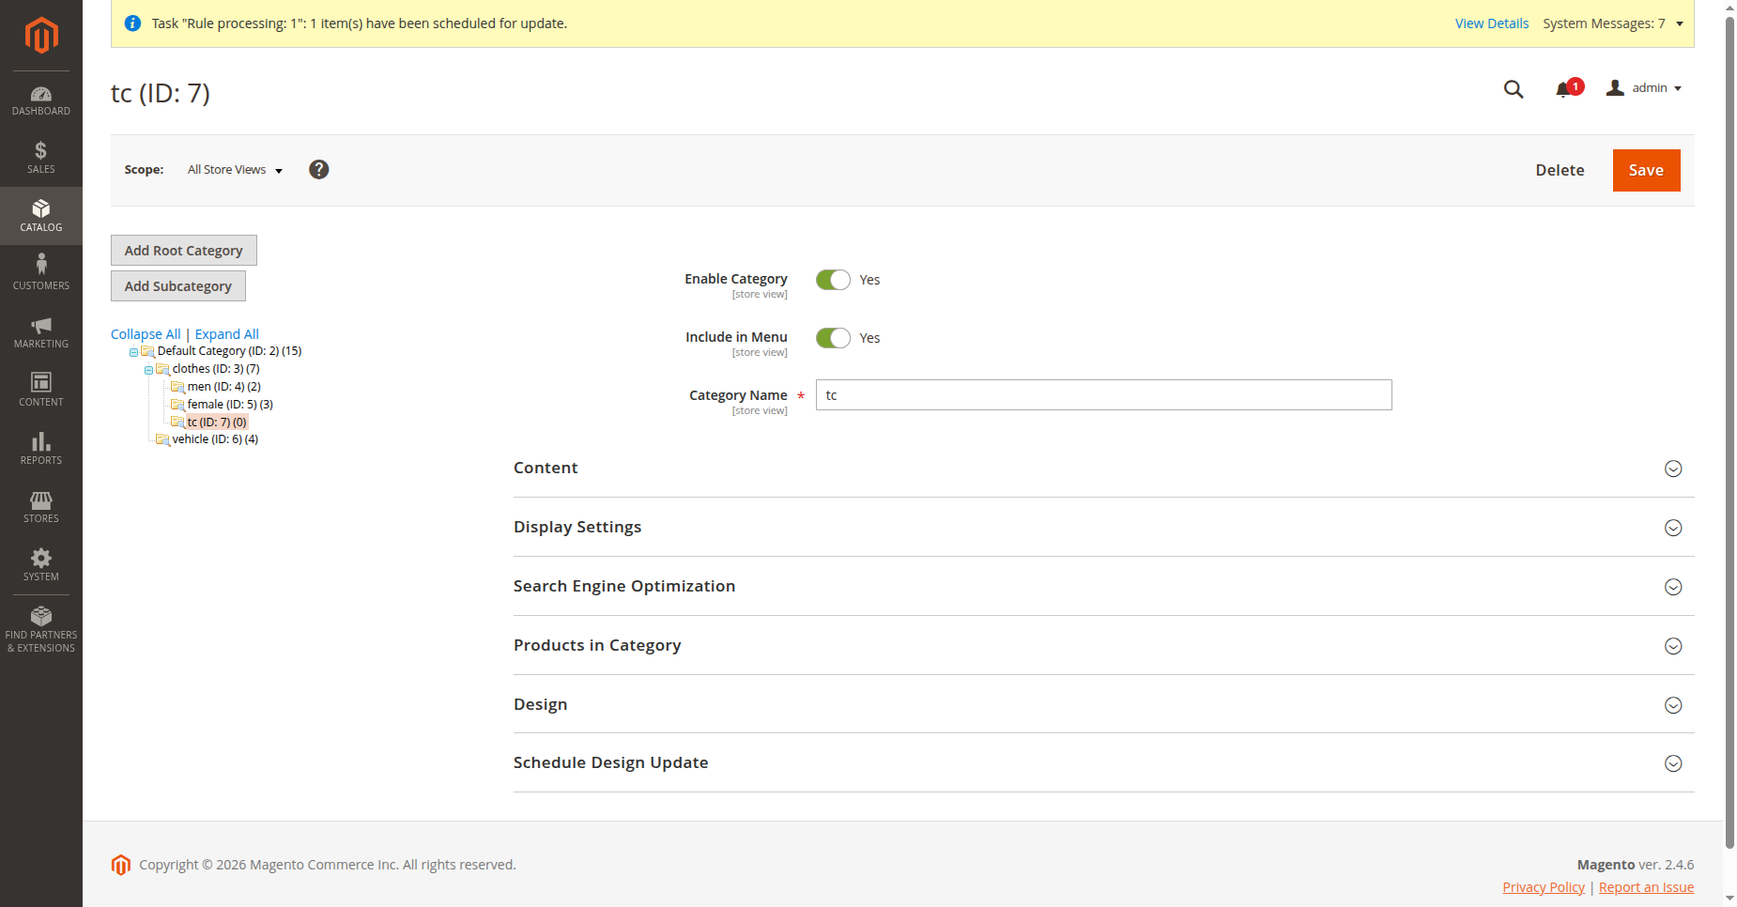Open Find Partners & Extensions

41,630
